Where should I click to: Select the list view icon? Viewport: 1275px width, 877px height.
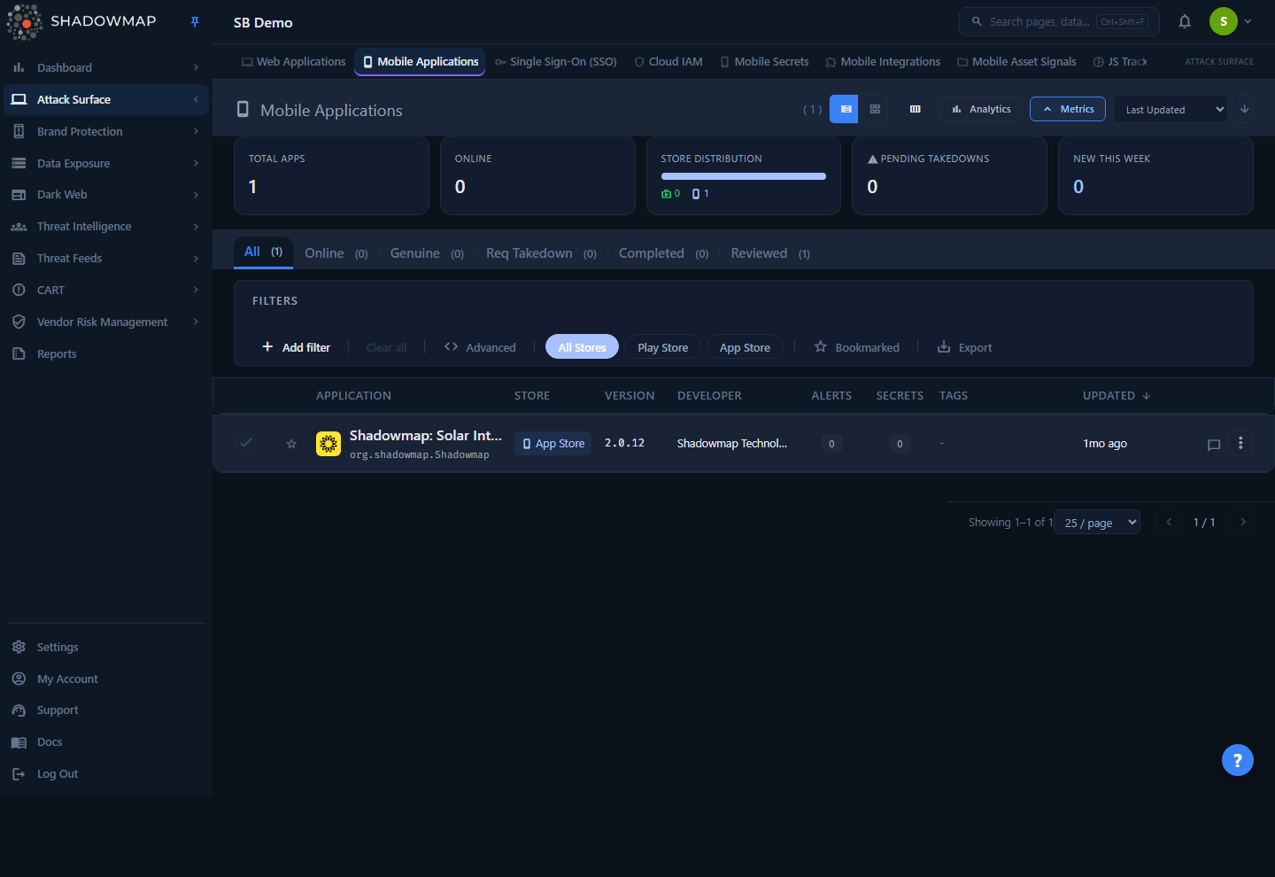846,109
